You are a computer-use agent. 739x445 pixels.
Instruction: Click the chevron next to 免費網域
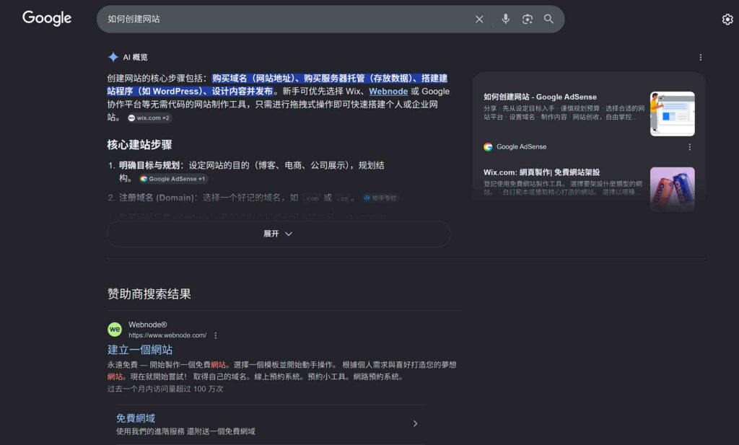(x=415, y=424)
